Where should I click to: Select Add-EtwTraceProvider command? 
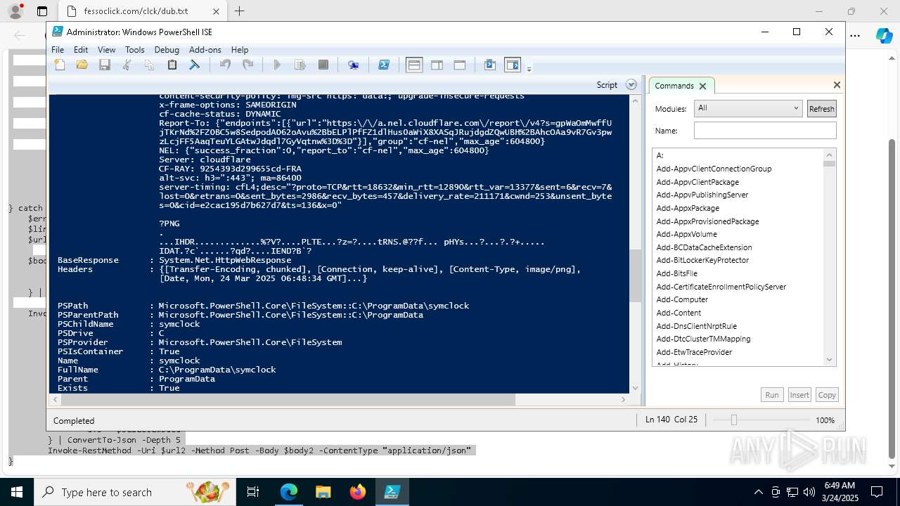(694, 352)
